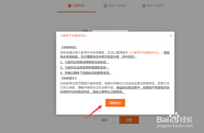Click the 同意协议 agree button
The width and height of the screenshot is (204, 133).
click(x=115, y=103)
